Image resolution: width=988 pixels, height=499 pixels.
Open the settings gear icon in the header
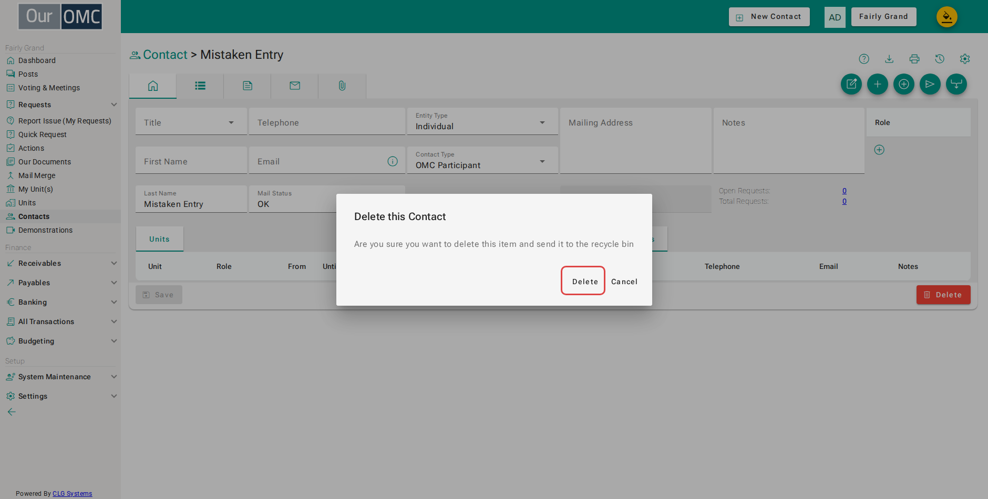point(965,59)
